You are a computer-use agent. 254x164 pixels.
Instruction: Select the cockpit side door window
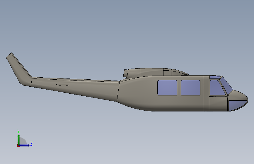coord(217,88)
